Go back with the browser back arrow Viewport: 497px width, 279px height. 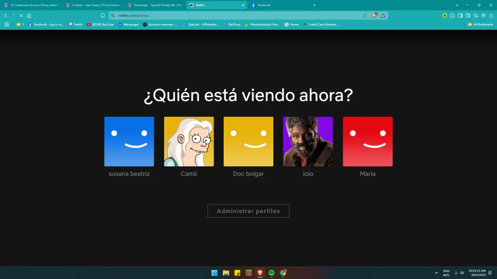pyautogui.click(x=5, y=15)
